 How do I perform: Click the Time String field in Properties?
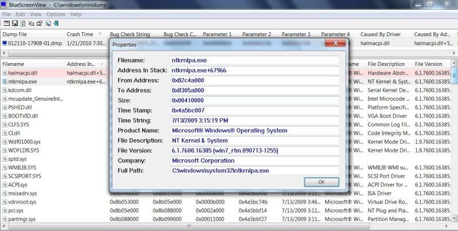255,120
